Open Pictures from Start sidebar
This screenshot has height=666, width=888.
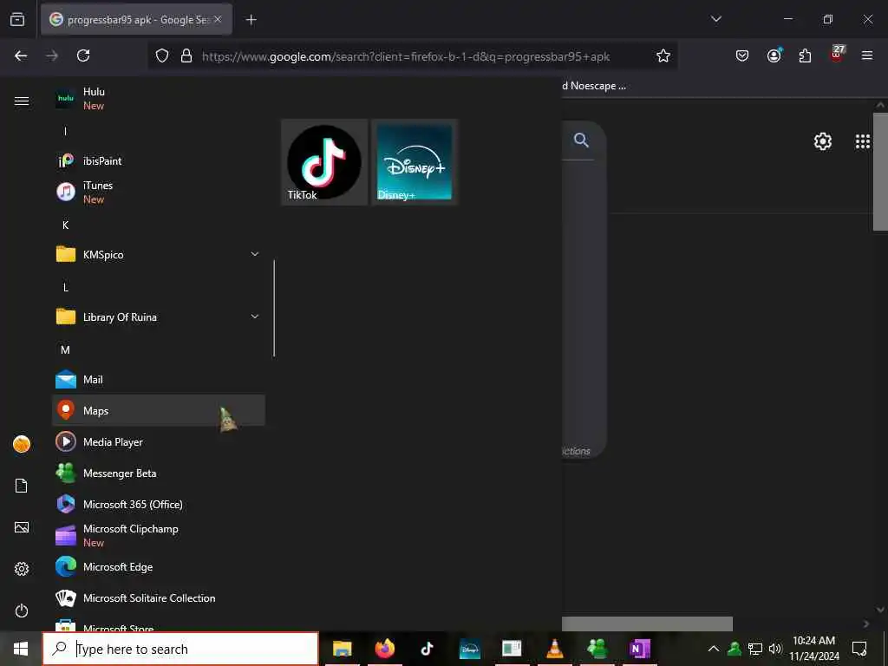[22, 527]
